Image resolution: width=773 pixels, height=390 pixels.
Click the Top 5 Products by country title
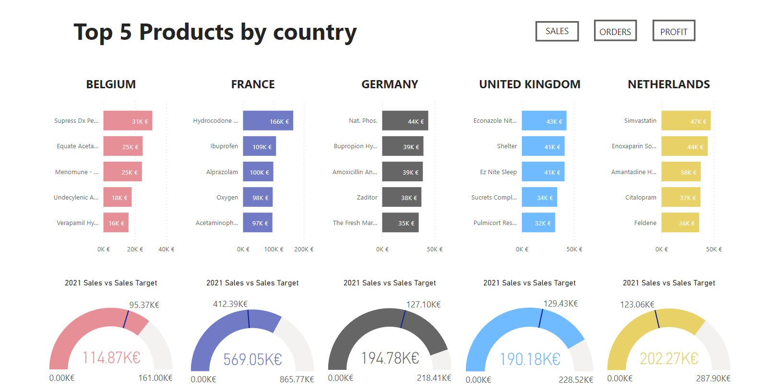(x=215, y=32)
